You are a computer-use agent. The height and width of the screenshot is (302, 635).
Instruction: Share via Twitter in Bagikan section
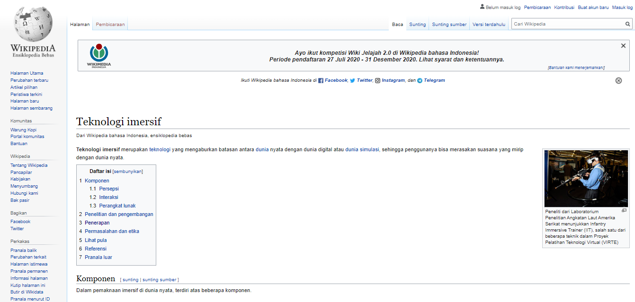click(x=17, y=229)
